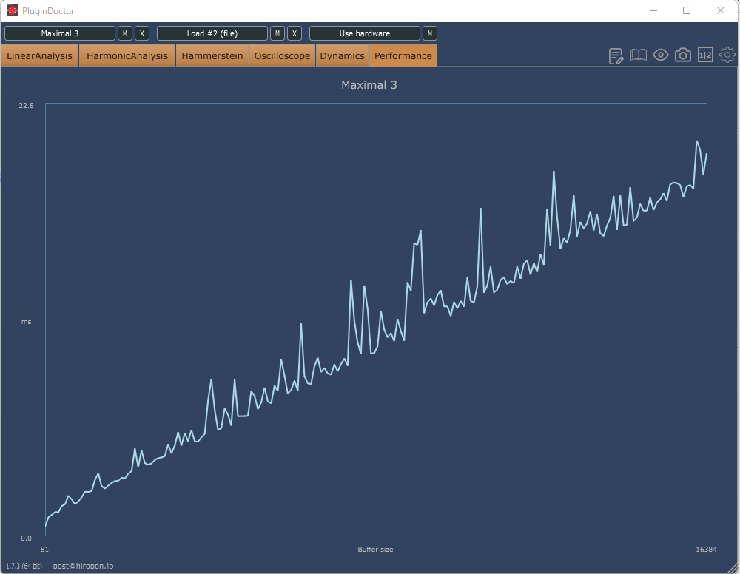The height and width of the screenshot is (574, 740).
Task: Select the Performance tab
Action: pos(403,55)
